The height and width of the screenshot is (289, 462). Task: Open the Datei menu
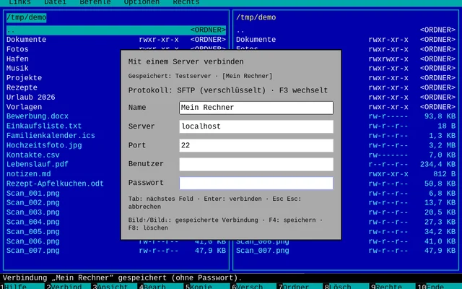click(55, 2)
